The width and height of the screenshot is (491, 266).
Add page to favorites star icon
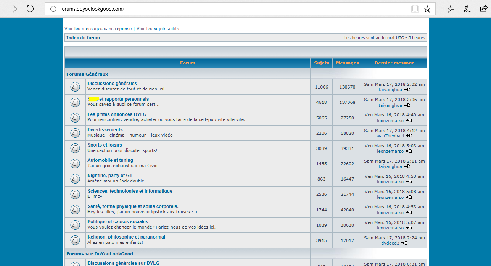click(x=427, y=9)
